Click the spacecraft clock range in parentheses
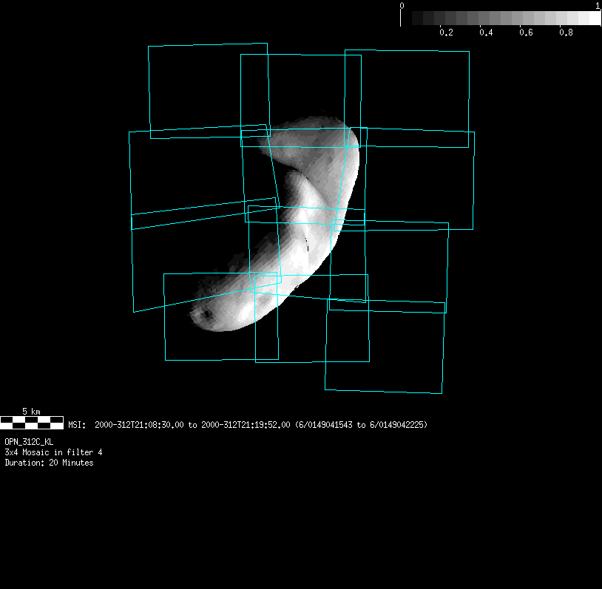 [361, 425]
